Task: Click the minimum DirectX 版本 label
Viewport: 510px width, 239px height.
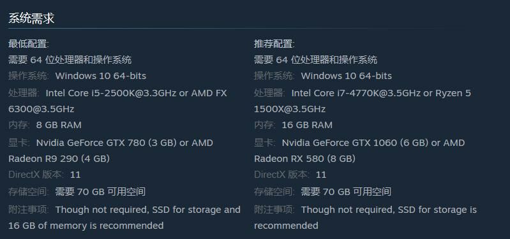Action: [36, 175]
